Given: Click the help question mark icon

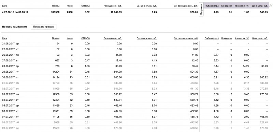Looking at the screenshot, I should (270, 6).
